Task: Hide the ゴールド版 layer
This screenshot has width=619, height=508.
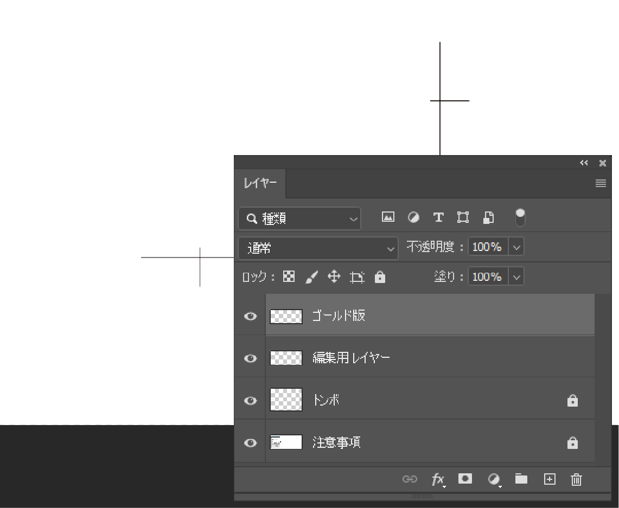Action: point(250,316)
